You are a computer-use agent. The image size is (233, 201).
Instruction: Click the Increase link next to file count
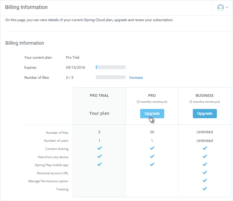pyautogui.click(x=136, y=77)
